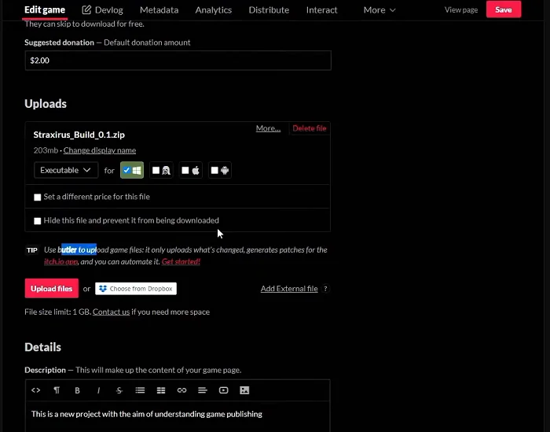
Task: Click the Details section heading
Action: pos(42,347)
